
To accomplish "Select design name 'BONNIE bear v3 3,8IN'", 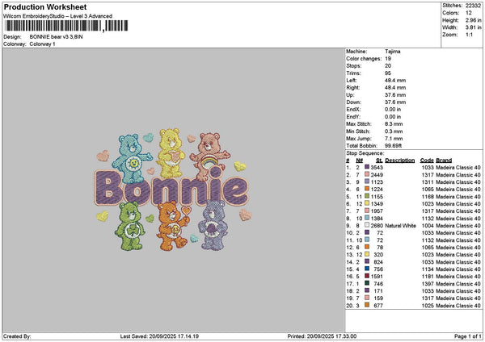I will tap(56, 37).
